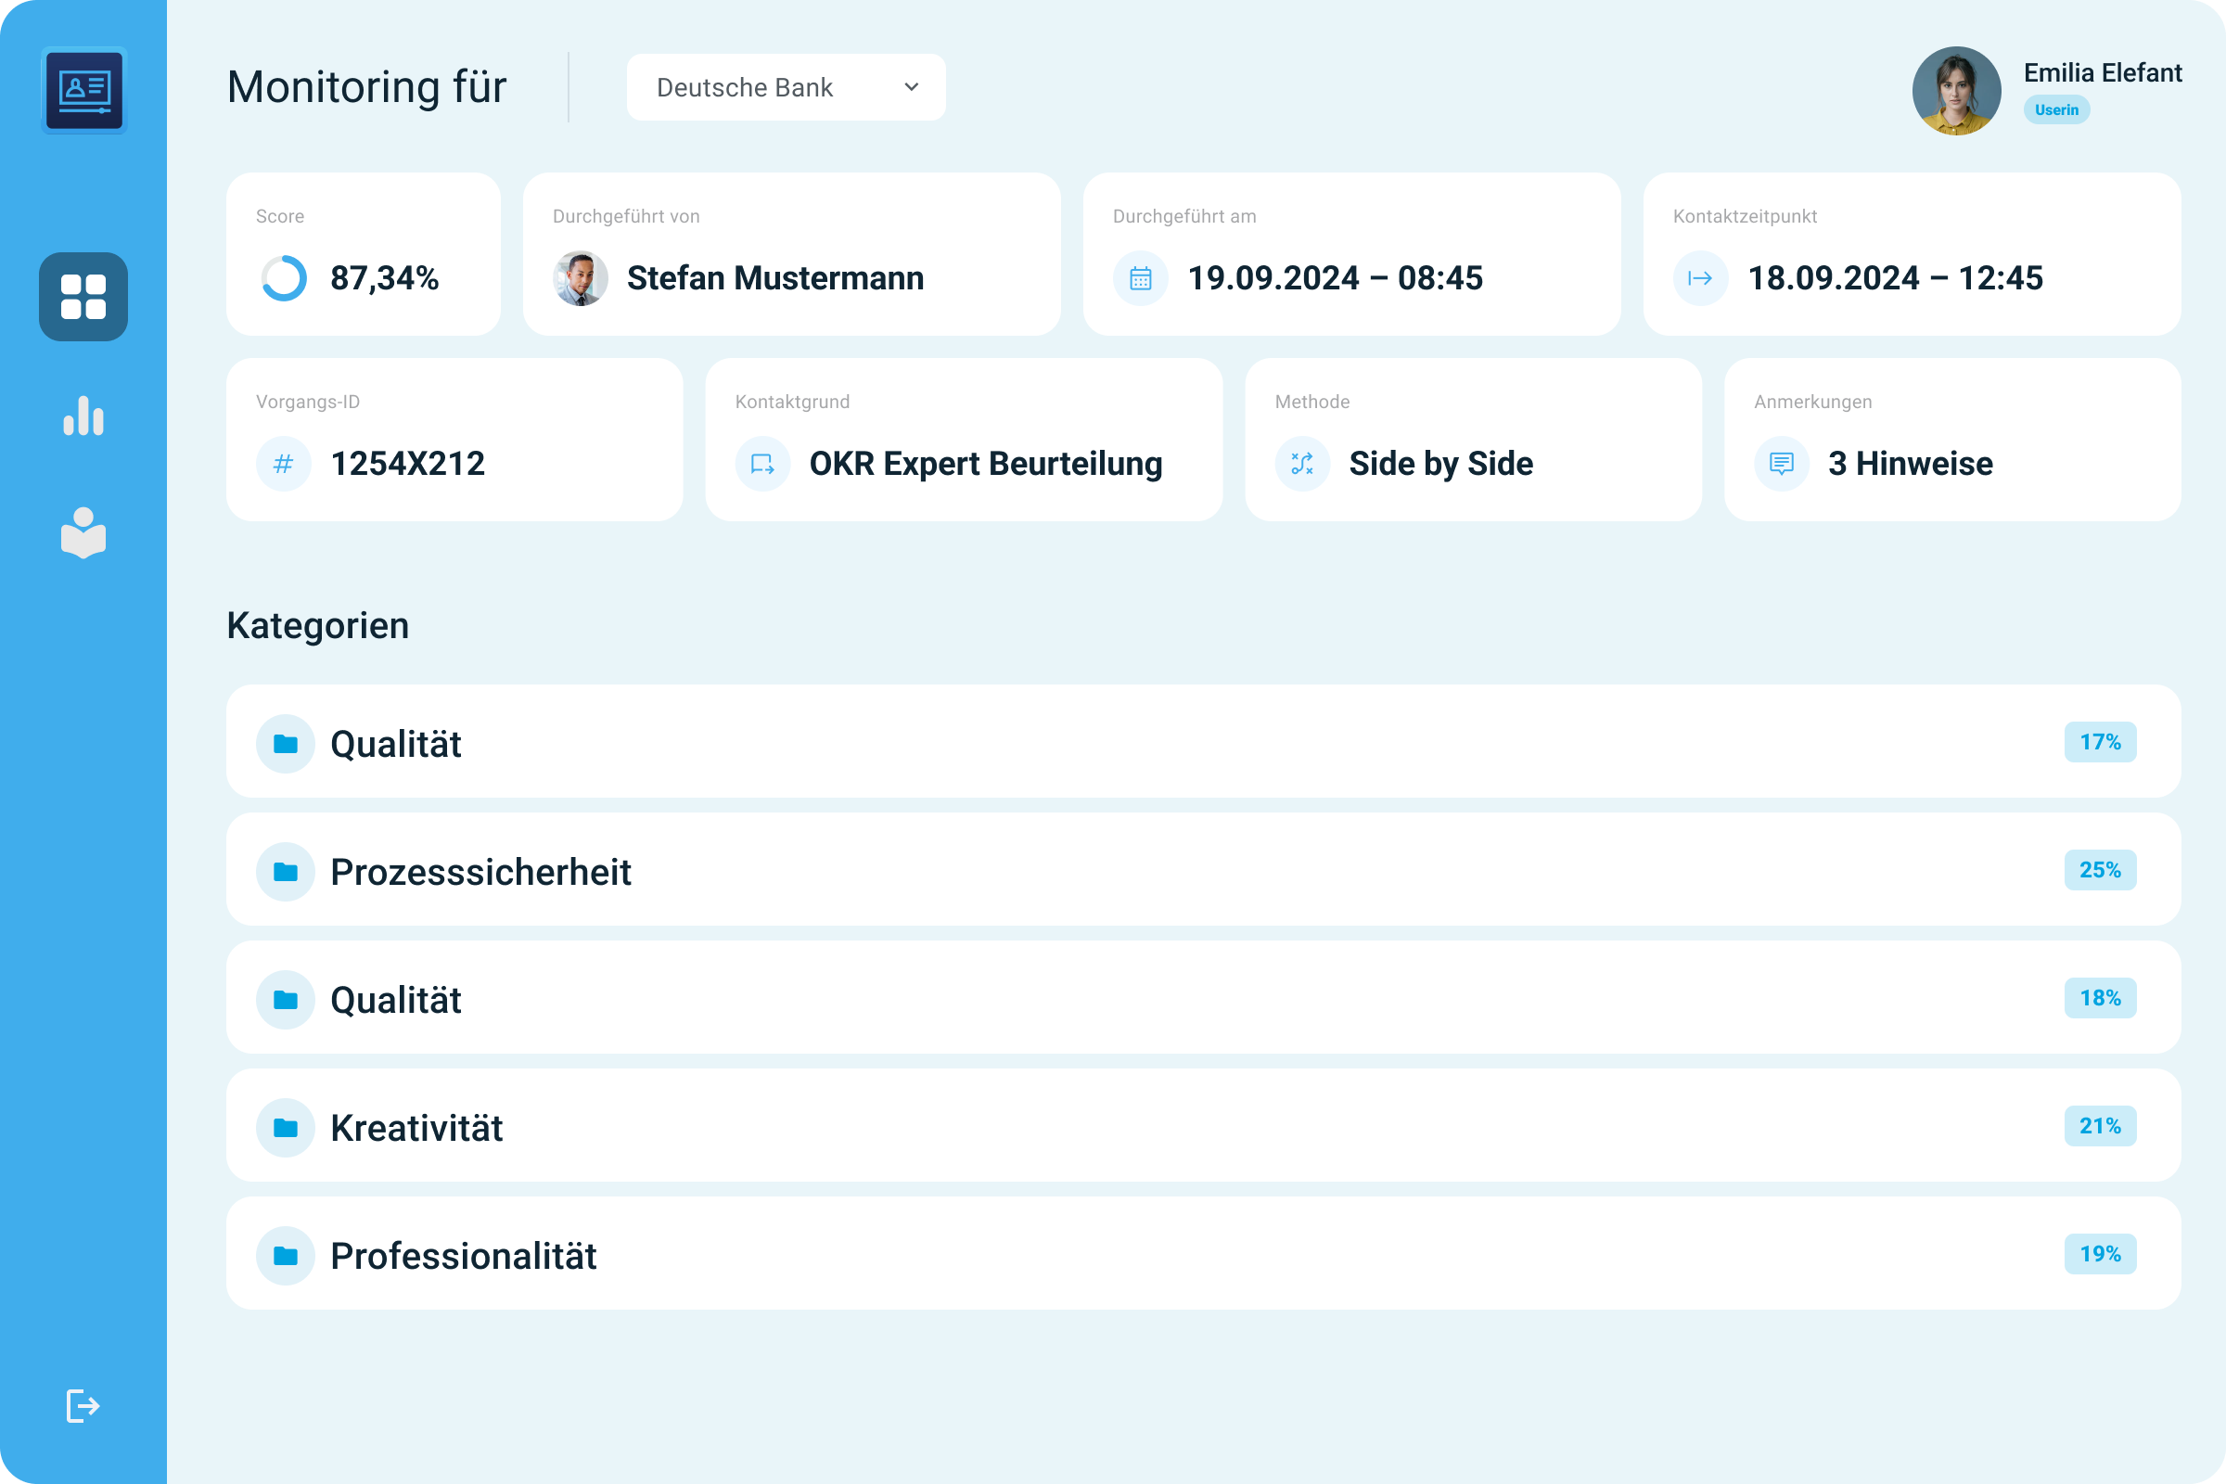Click the 18% badge on second Qualität
Viewport: 2226px width, 1484px height.
pyautogui.click(x=2099, y=998)
